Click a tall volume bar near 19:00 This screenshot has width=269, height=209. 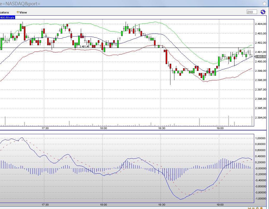pyautogui.click(x=228, y=120)
